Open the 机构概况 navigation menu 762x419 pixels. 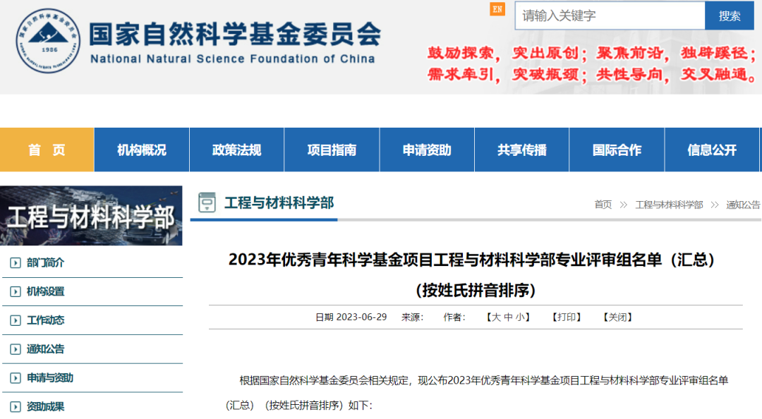(x=141, y=150)
